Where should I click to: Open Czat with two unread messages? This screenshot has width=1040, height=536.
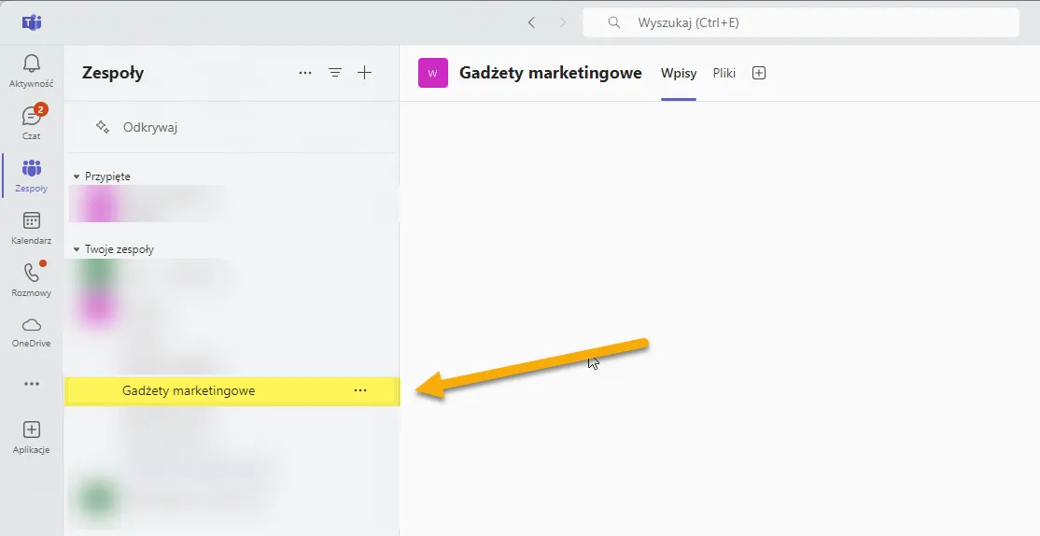pyautogui.click(x=31, y=122)
